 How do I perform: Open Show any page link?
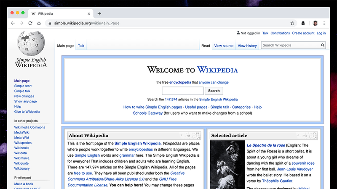[x=25, y=101]
